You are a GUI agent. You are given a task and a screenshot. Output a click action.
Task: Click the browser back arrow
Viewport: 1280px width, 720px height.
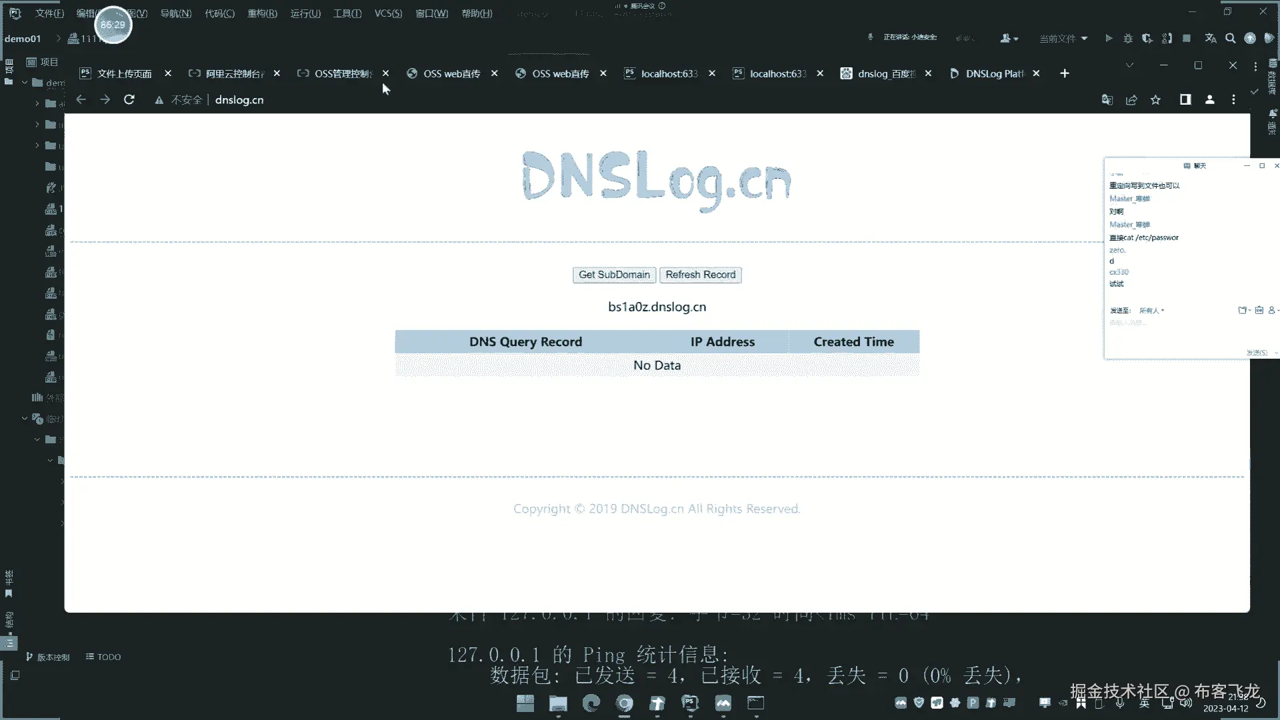81,99
